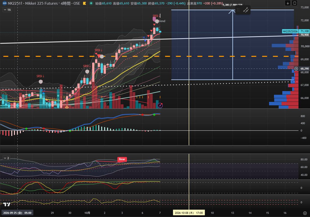Image resolution: width=310 pixels, height=217 pixels.
Task: Click the 68,290 crosshair price label
Action: tap(304, 69)
